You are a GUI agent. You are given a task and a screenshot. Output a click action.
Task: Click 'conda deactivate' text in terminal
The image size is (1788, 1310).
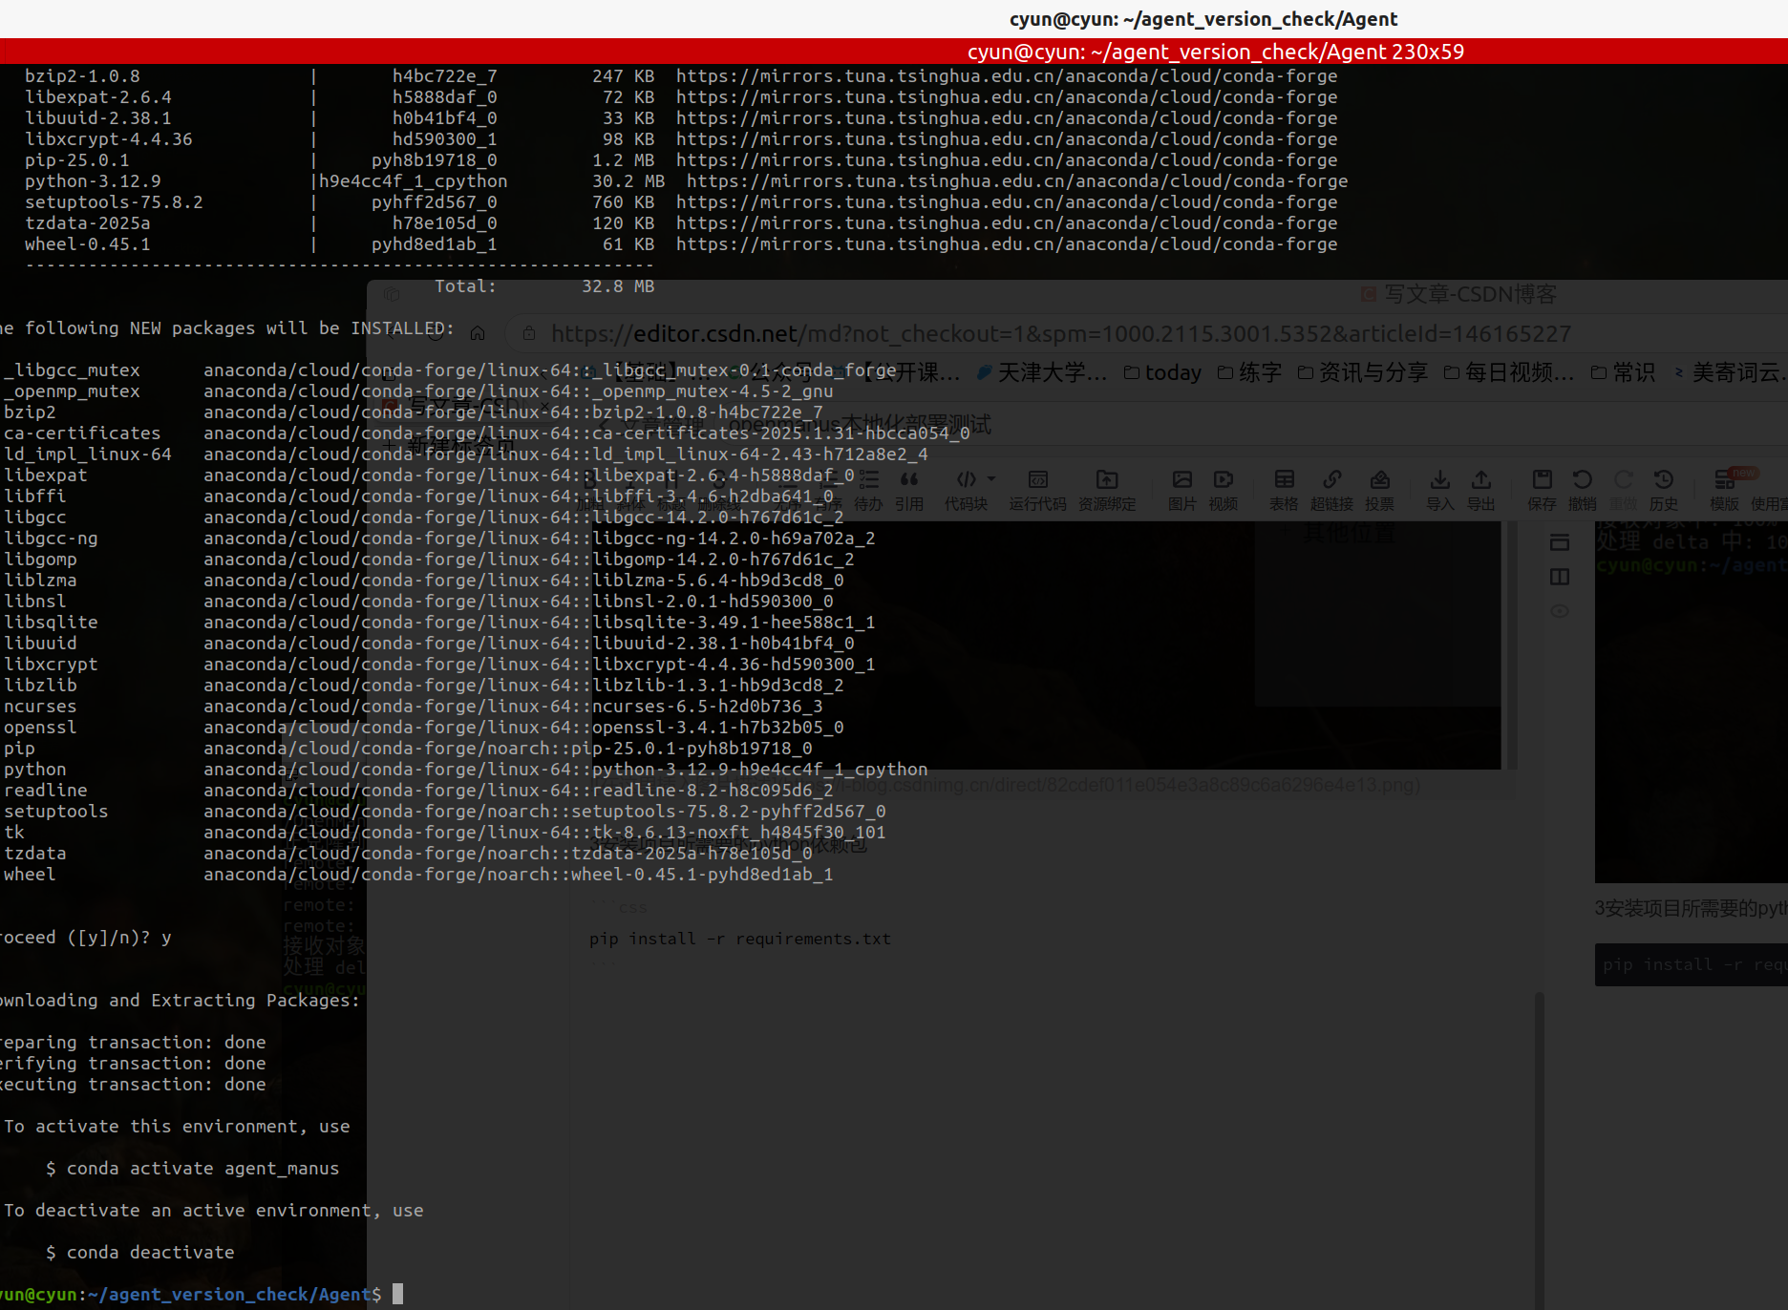[x=150, y=1253]
